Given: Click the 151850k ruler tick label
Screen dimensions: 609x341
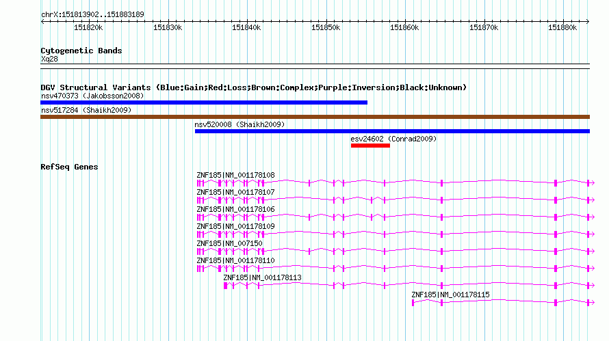Looking at the screenshot, I should 326,27.
